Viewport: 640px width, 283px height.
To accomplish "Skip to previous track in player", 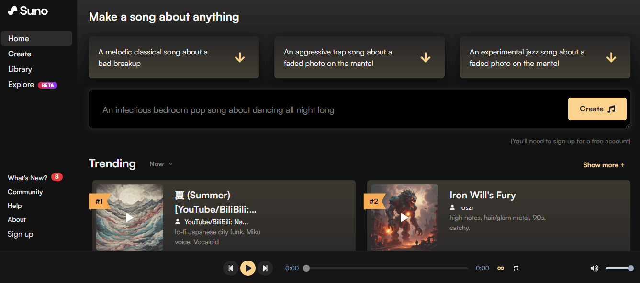I will [231, 268].
